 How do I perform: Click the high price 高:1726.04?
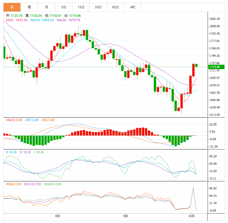coord(34,16)
